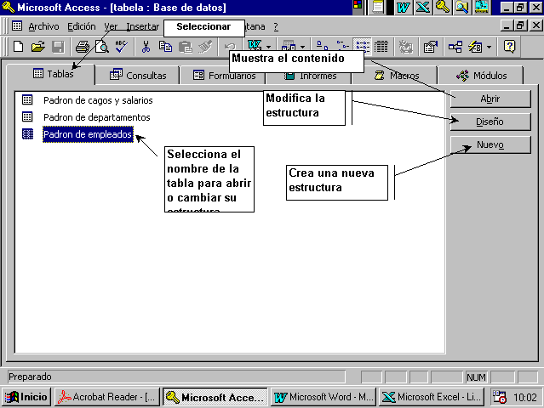Click the Excel shortcut in Office bar
This screenshot has height=408, width=544.
click(422, 7)
